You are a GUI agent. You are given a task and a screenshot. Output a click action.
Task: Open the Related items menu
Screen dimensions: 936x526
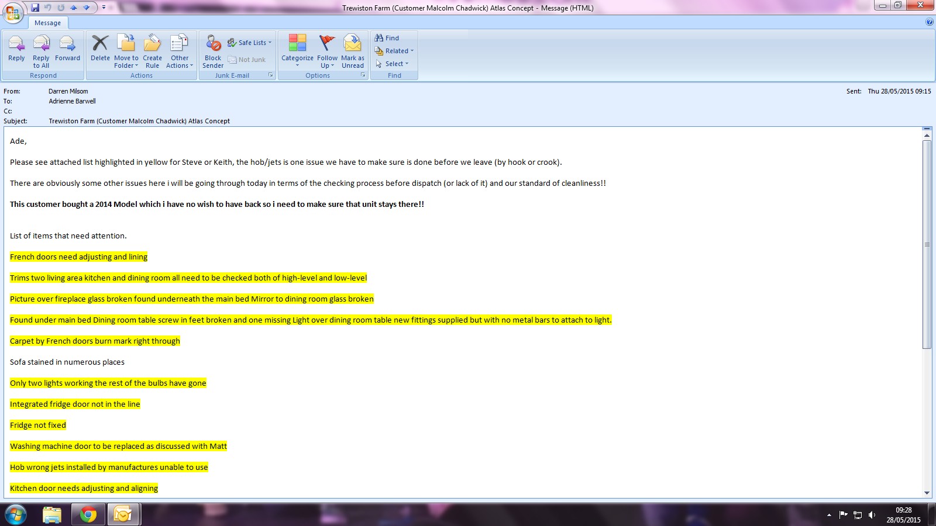pos(394,51)
